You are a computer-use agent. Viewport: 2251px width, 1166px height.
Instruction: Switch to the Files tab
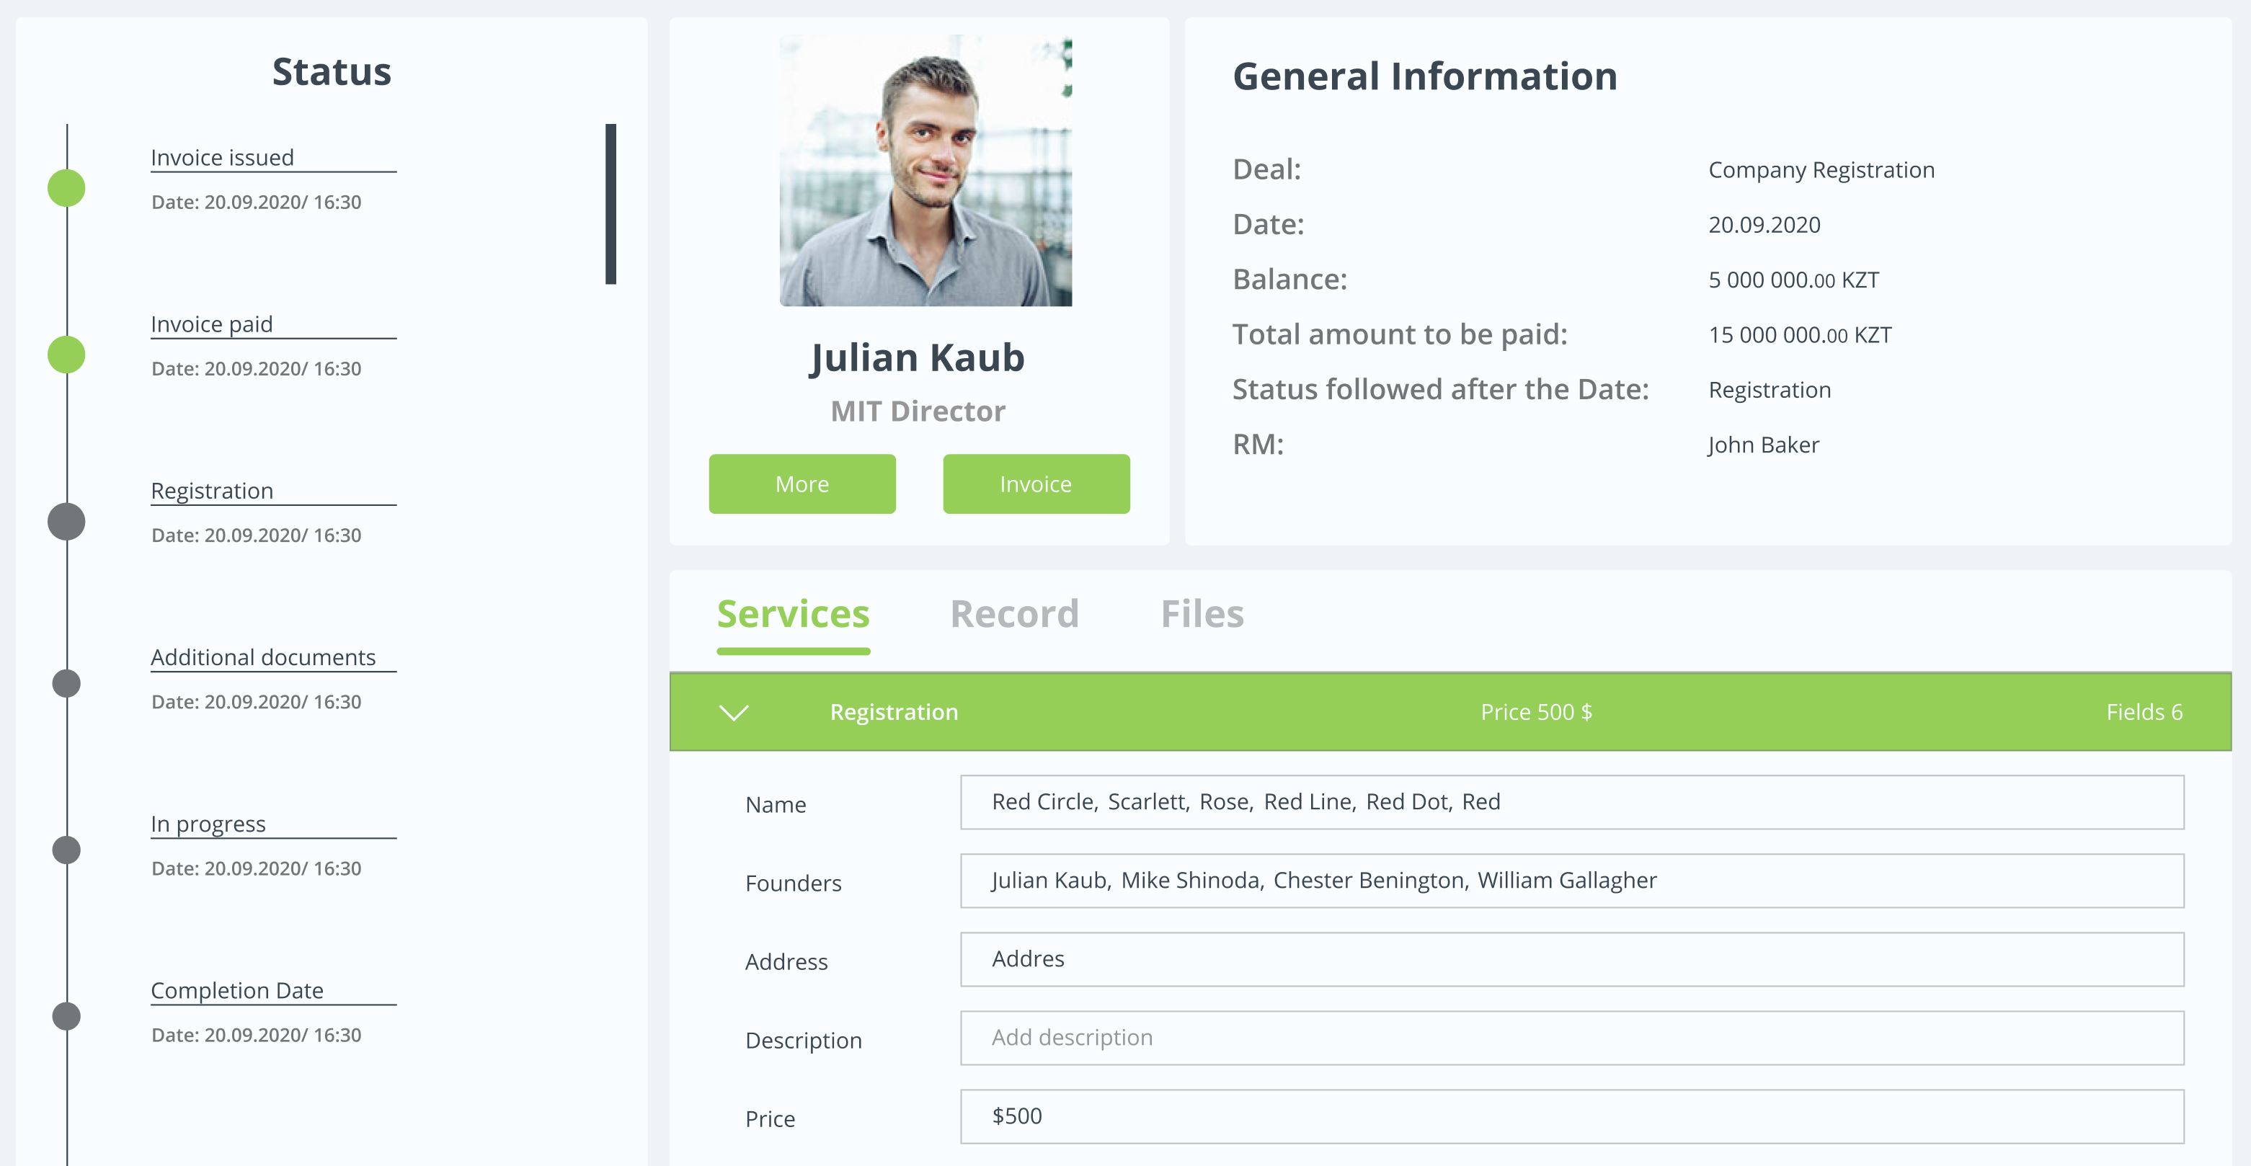(1202, 614)
